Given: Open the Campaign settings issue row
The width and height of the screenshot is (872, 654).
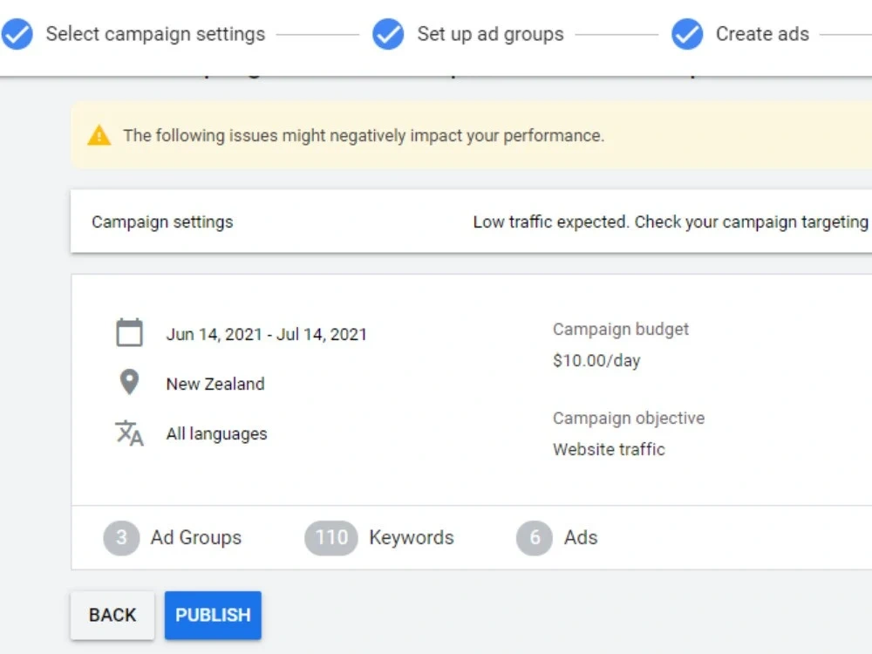Looking at the screenshot, I should pyautogui.click(x=471, y=221).
